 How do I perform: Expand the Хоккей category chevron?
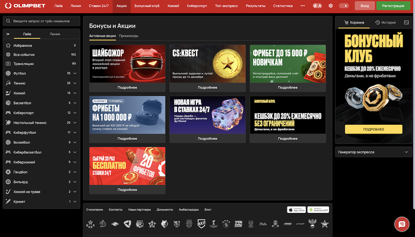(x=75, y=93)
